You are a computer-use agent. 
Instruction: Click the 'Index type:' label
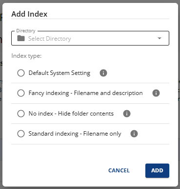coord(26,56)
